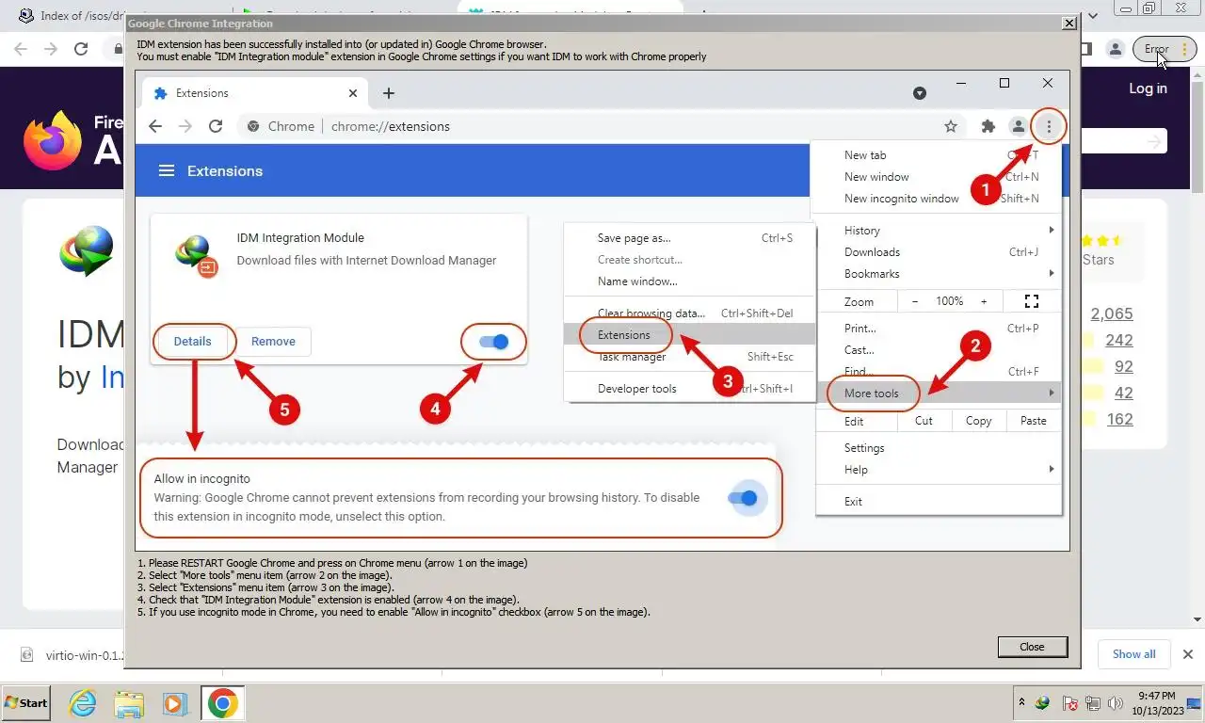1205x723 pixels.
Task: Go back in the background Chrome window
Action: (21, 49)
